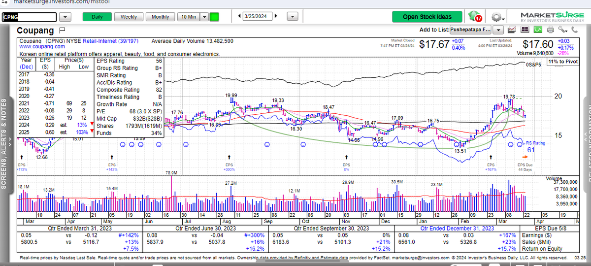Click the Average Daily Volume 13,482,500 text
The image size is (591, 266).
(193, 41)
